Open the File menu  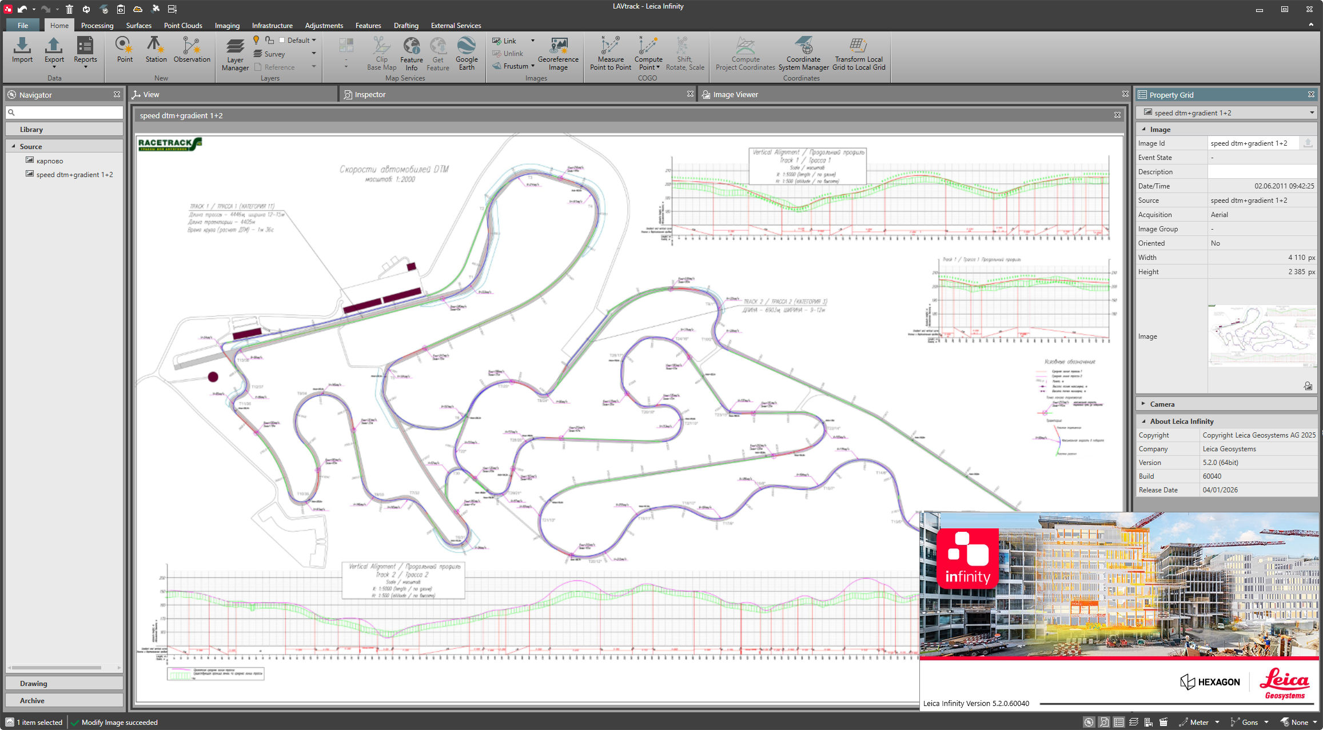tap(23, 25)
